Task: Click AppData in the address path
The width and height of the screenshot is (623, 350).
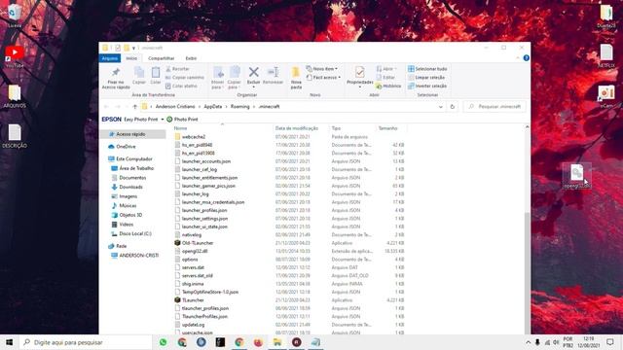Action: coord(213,107)
